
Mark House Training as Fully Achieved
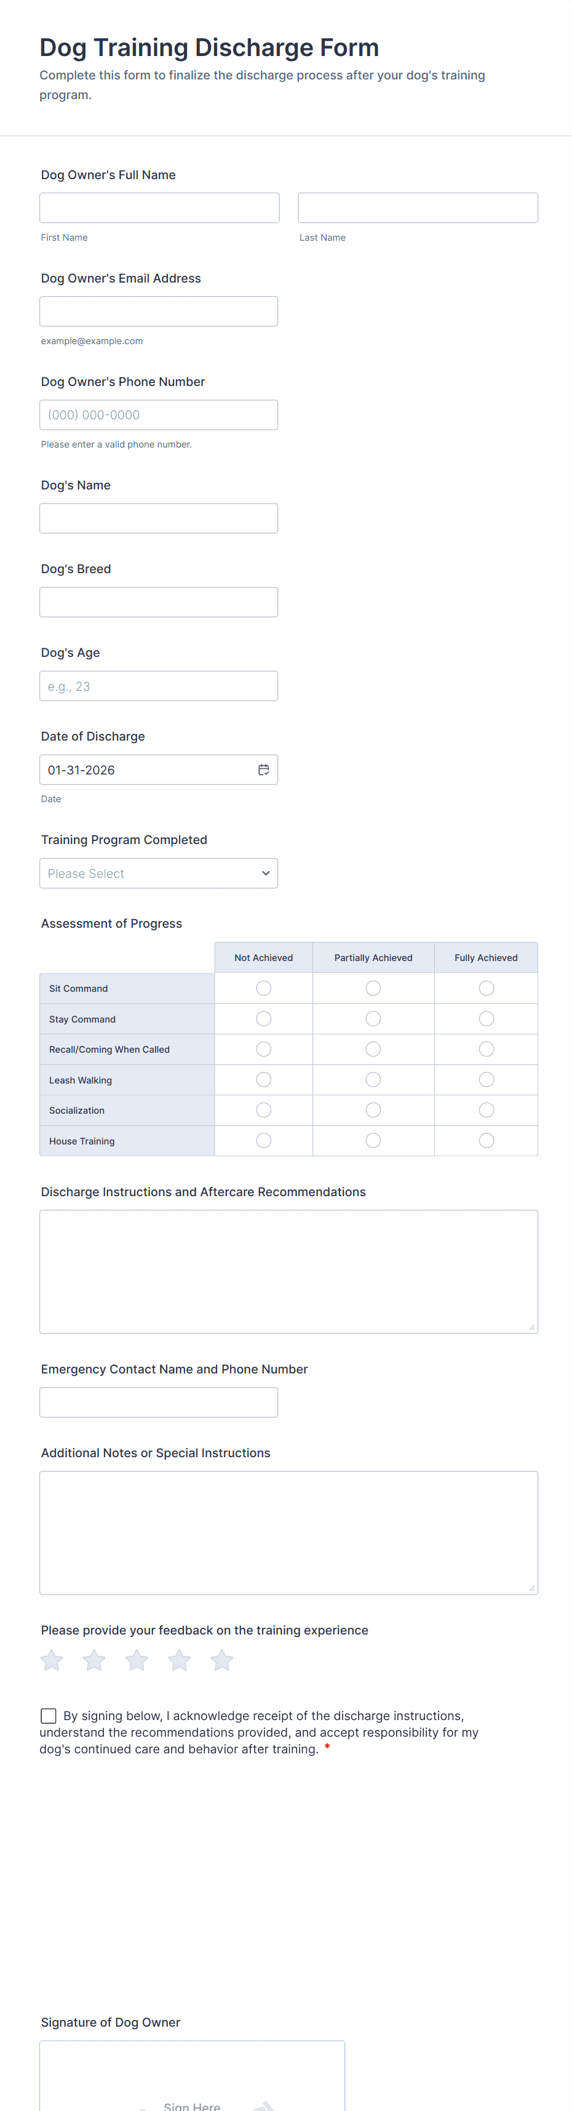point(486,1141)
